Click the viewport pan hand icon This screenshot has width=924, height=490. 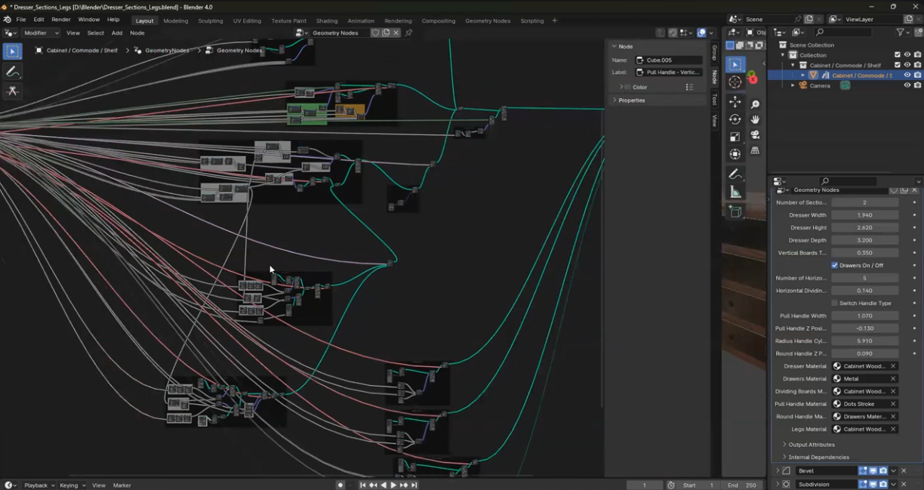755,119
